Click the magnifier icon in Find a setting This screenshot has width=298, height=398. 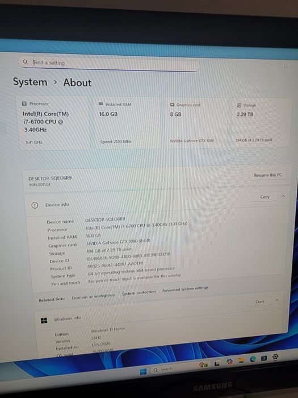(26, 61)
